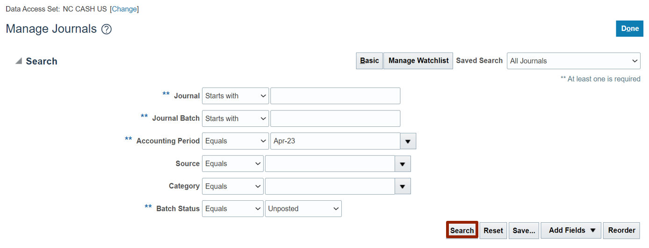649x248 pixels.
Task: Click the Search button
Action: (462, 230)
